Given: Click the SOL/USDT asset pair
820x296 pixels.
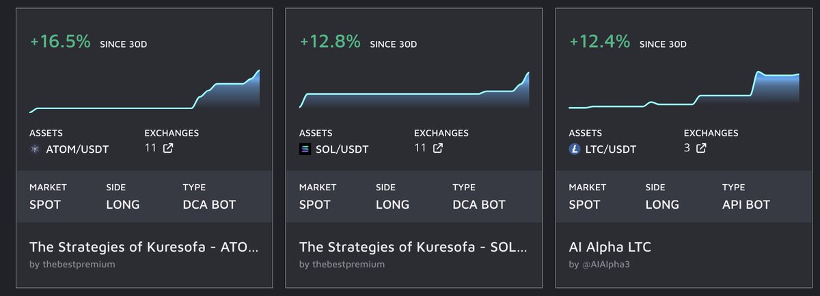Looking at the screenshot, I should click(342, 149).
